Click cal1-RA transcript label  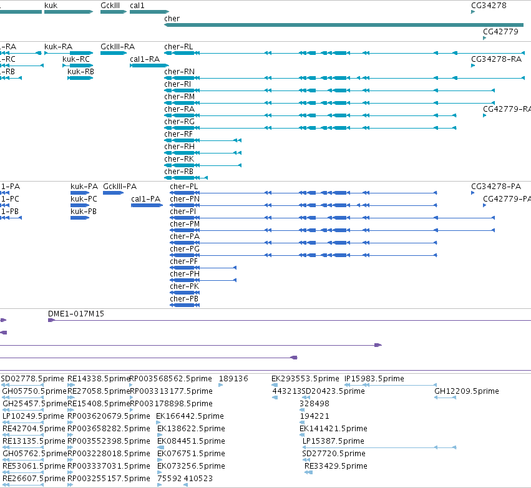(145, 59)
